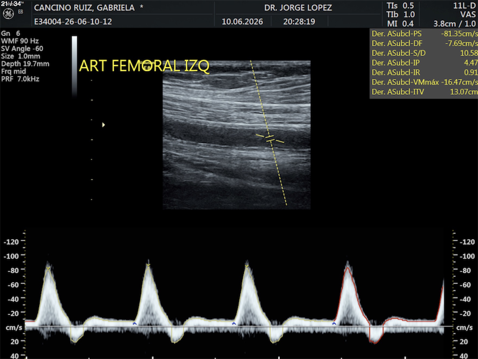Select the Doppler sample volume gate cursor

[x=270, y=139]
